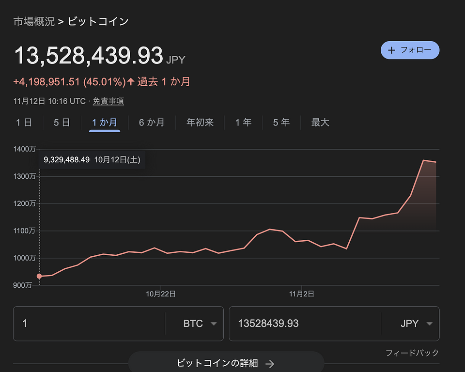Click the chart's starting data point dot
This screenshot has width=465, height=372.
click(x=39, y=276)
